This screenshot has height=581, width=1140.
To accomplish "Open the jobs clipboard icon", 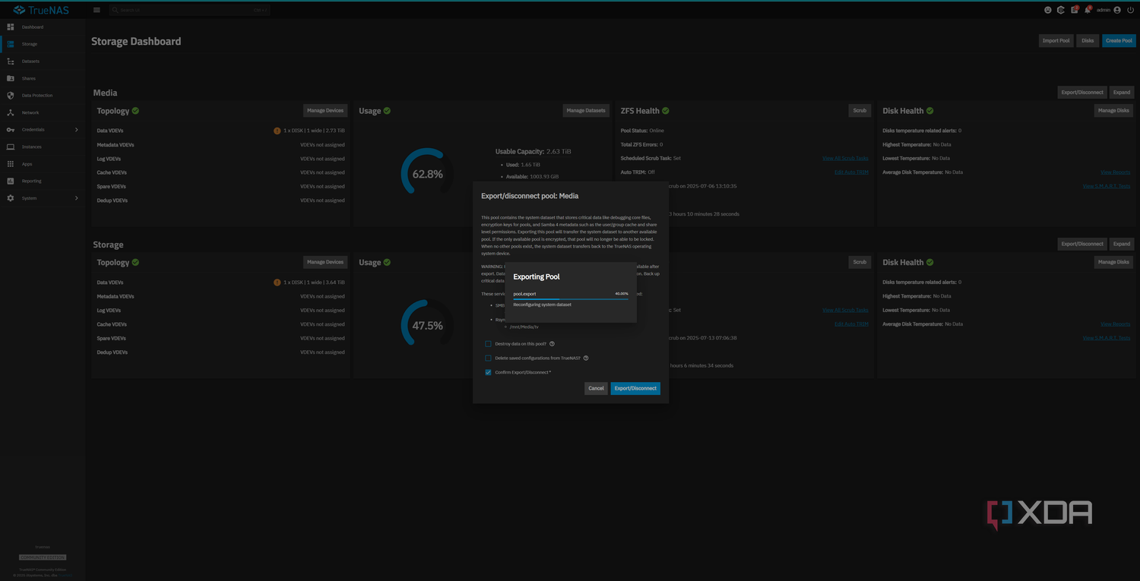I will (x=1075, y=10).
